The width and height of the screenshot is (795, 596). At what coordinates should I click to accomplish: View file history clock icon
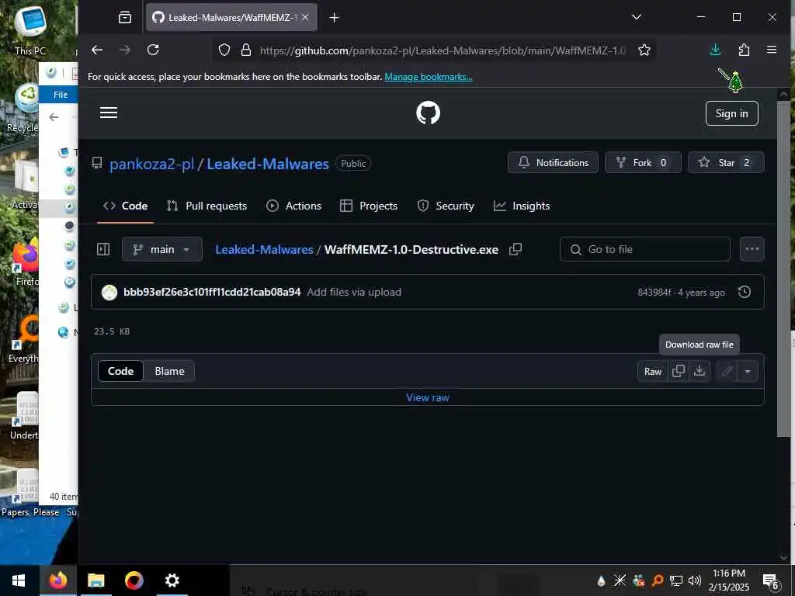coord(745,292)
